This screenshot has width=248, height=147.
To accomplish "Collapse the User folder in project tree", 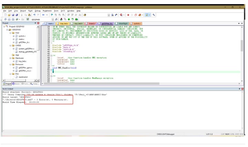I will coord(10,33).
